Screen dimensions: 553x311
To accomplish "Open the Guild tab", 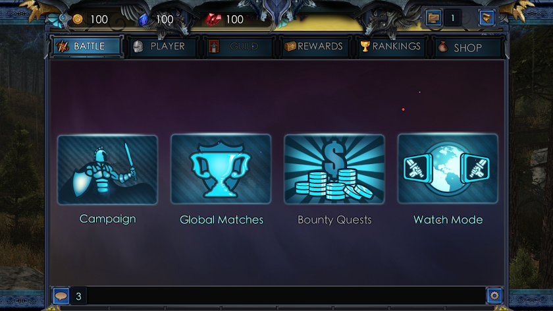I will click(238, 47).
